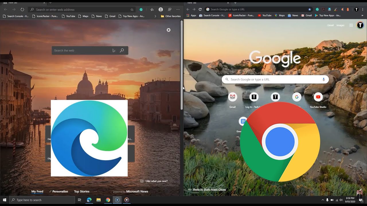Close the Chrome New Tab
Viewport: 367px width, 206px height.
(x=228, y=3)
